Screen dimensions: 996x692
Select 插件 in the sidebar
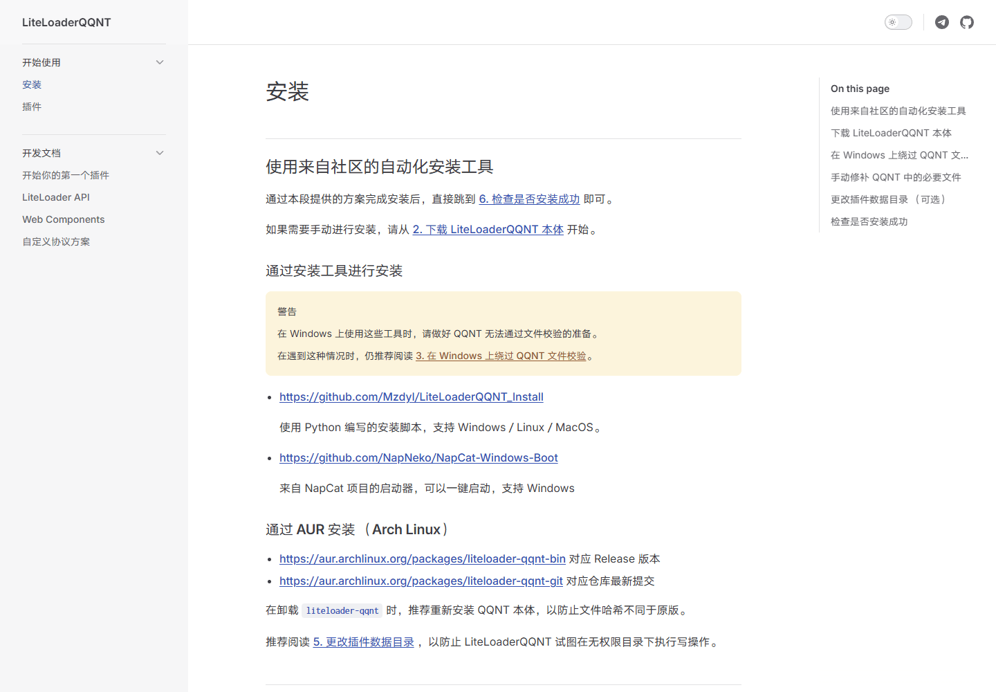tap(32, 107)
